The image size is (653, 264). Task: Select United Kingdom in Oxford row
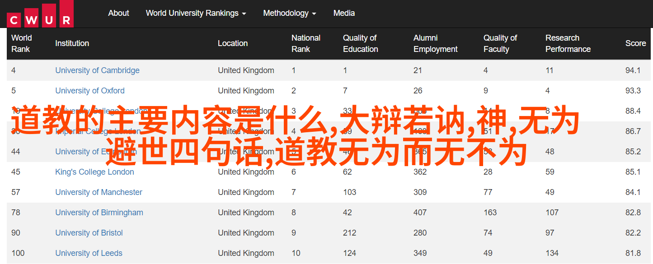point(246,91)
